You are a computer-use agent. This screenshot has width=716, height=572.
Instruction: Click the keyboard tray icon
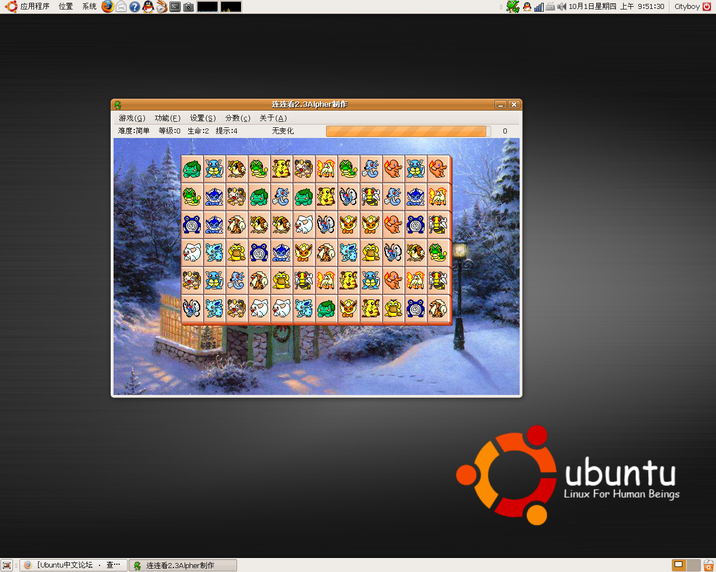(550, 7)
